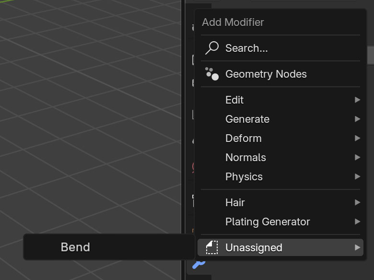
Task: Expand the Deform submenu arrow
Action: [357, 138]
